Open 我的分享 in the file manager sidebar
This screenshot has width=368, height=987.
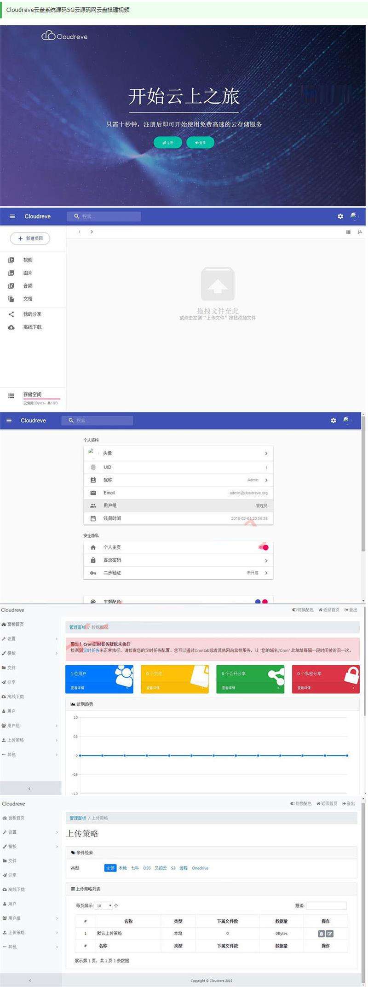pos(32,314)
